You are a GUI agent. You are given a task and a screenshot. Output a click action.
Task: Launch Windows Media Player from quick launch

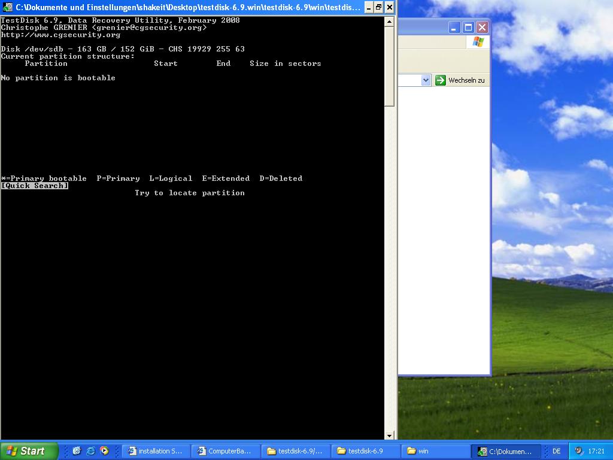(104, 451)
